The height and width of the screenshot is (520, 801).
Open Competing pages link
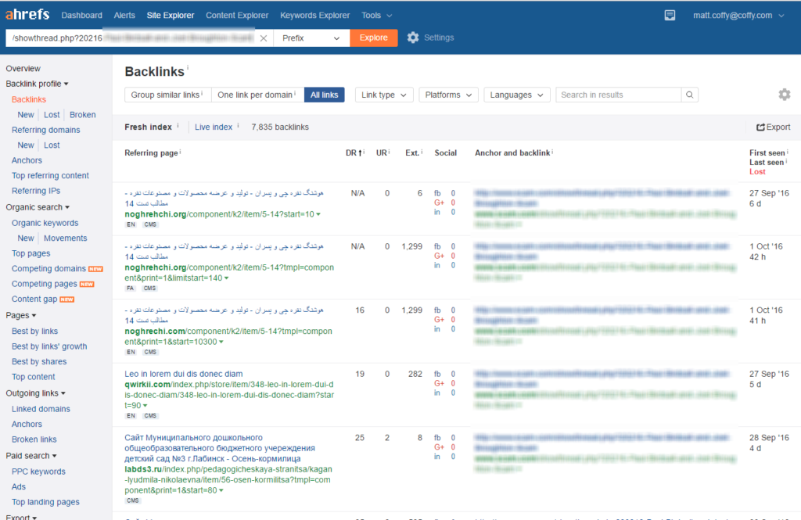tap(44, 284)
